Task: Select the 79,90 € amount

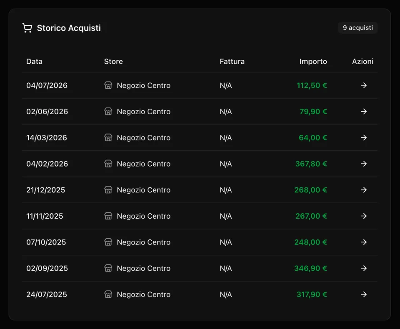Action: tap(313, 112)
